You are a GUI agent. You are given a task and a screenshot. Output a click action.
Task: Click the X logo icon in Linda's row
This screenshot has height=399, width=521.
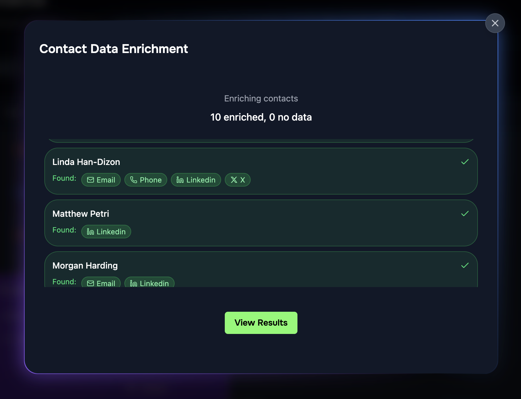click(x=234, y=180)
